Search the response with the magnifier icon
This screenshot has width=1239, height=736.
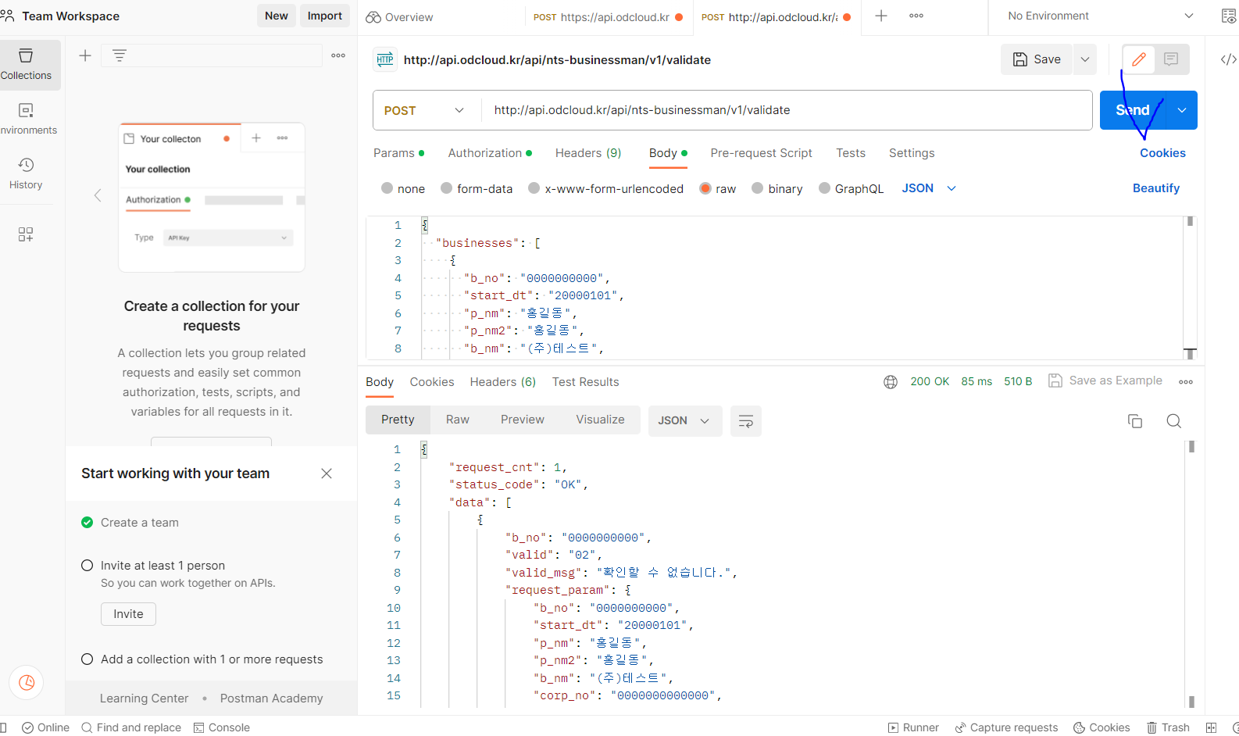[x=1173, y=421]
